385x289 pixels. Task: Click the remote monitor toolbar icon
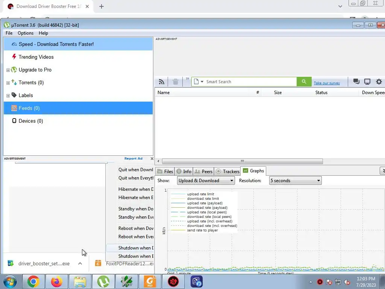click(x=367, y=82)
